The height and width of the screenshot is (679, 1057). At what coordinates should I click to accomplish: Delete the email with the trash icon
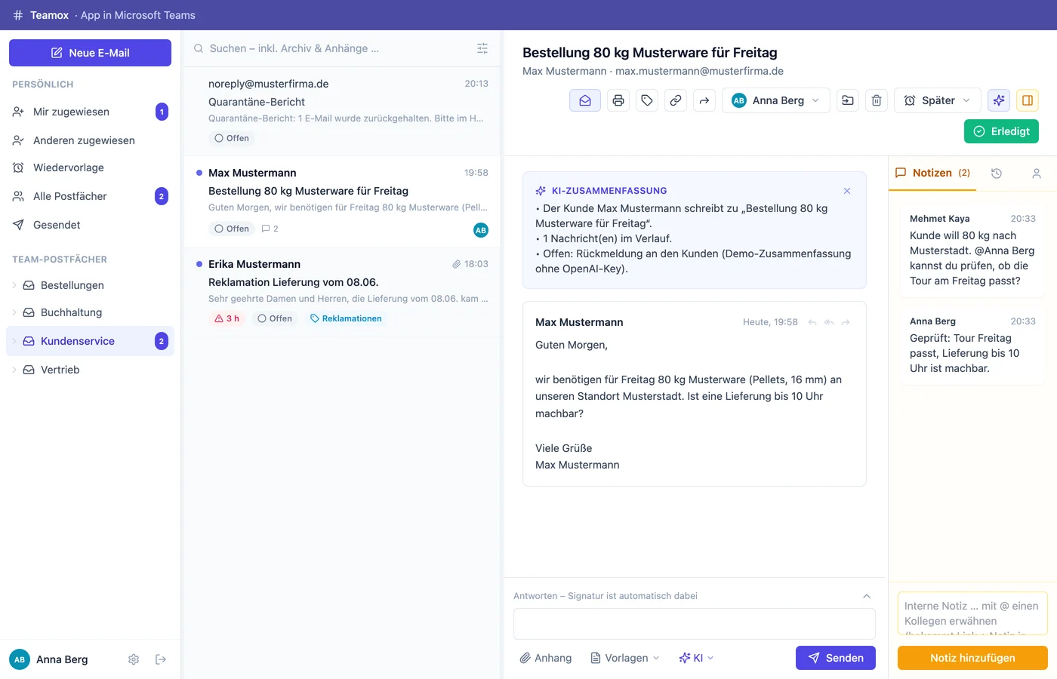click(x=877, y=100)
